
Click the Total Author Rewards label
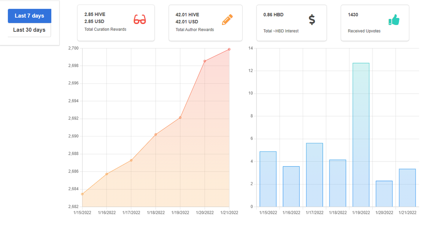click(x=195, y=30)
